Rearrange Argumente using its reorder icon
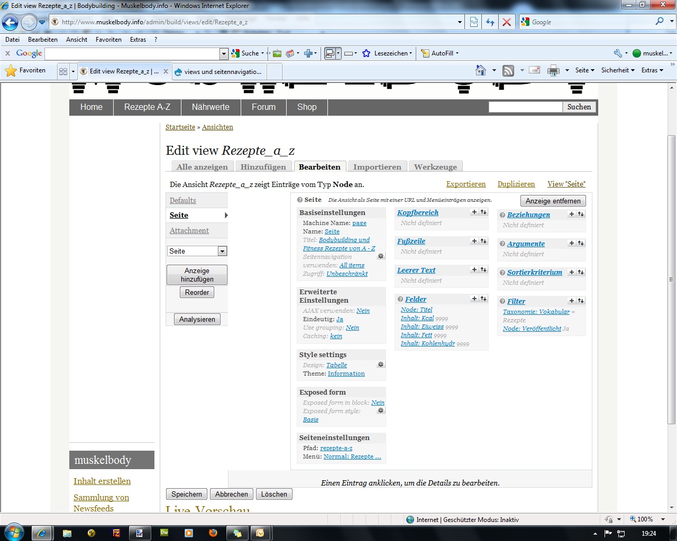The image size is (677, 541). coord(581,244)
